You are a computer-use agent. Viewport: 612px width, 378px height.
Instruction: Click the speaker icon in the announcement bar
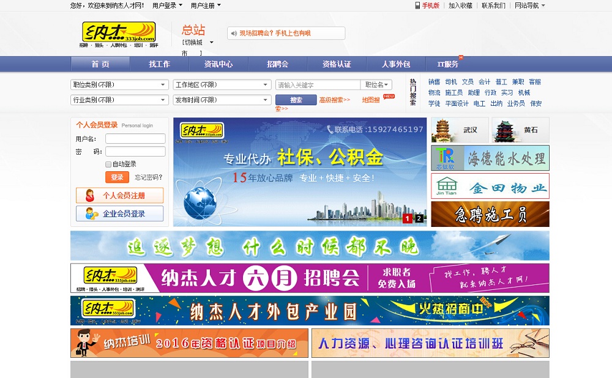[x=233, y=33]
